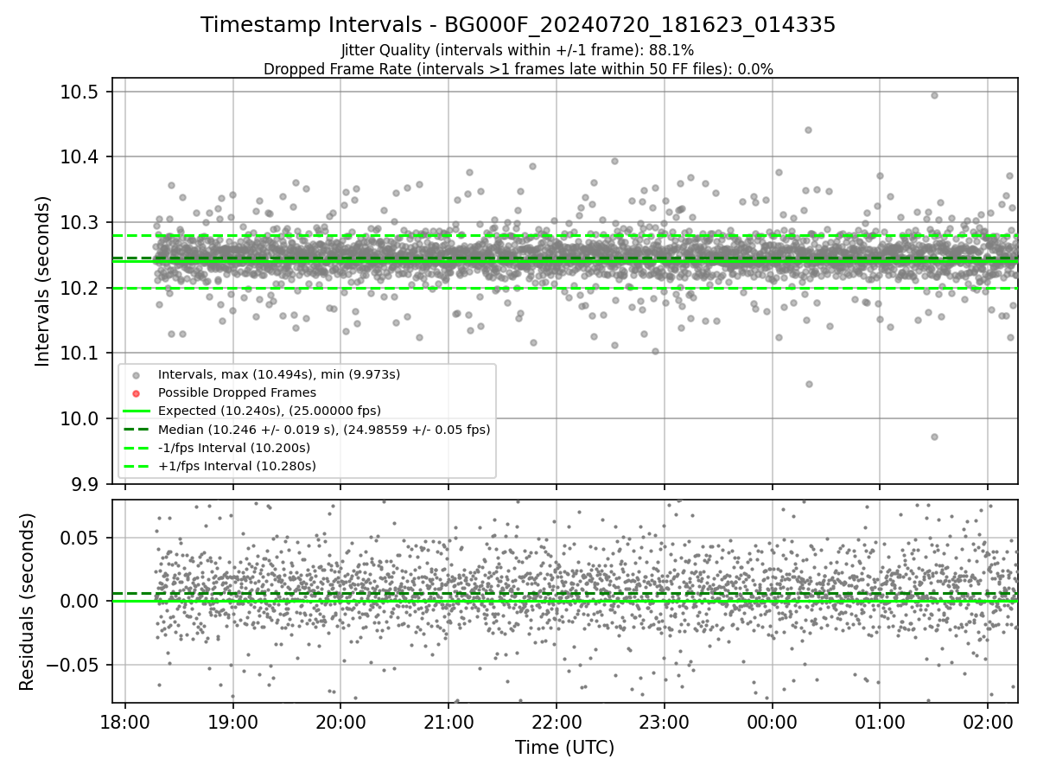
Task: Click legend text starting 'Median (10.246 +/- 0.019 s)'
Action: 324,429
